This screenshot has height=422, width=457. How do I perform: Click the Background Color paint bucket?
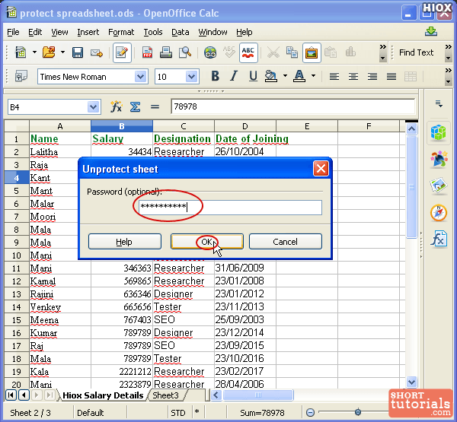point(270,76)
